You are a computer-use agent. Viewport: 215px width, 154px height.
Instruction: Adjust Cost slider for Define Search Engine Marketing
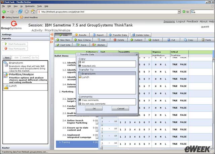(102, 124)
